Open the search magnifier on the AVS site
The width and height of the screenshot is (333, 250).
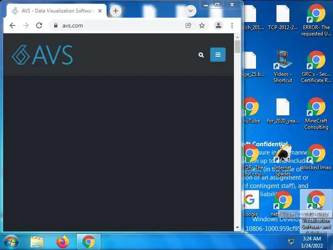(201, 55)
